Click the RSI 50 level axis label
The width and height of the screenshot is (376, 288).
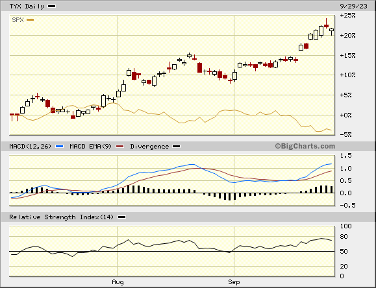click(344, 251)
